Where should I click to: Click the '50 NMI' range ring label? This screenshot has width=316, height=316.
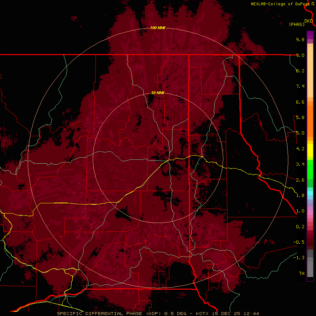(x=158, y=93)
